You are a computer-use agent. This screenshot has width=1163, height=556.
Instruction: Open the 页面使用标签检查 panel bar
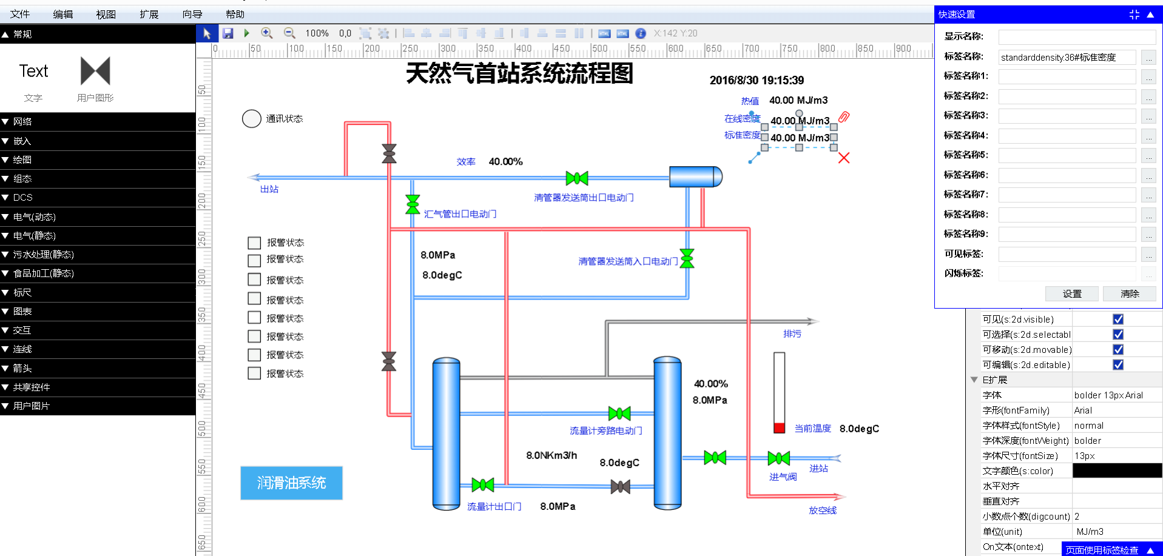click(1112, 549)
